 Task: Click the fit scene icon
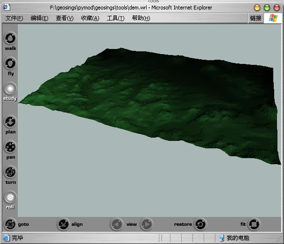pyautogui.click(x=254, y=224)
